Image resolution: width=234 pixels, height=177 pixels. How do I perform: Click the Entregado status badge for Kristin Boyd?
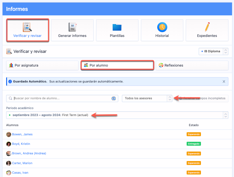pyautogui.click(x=194, y=144)
